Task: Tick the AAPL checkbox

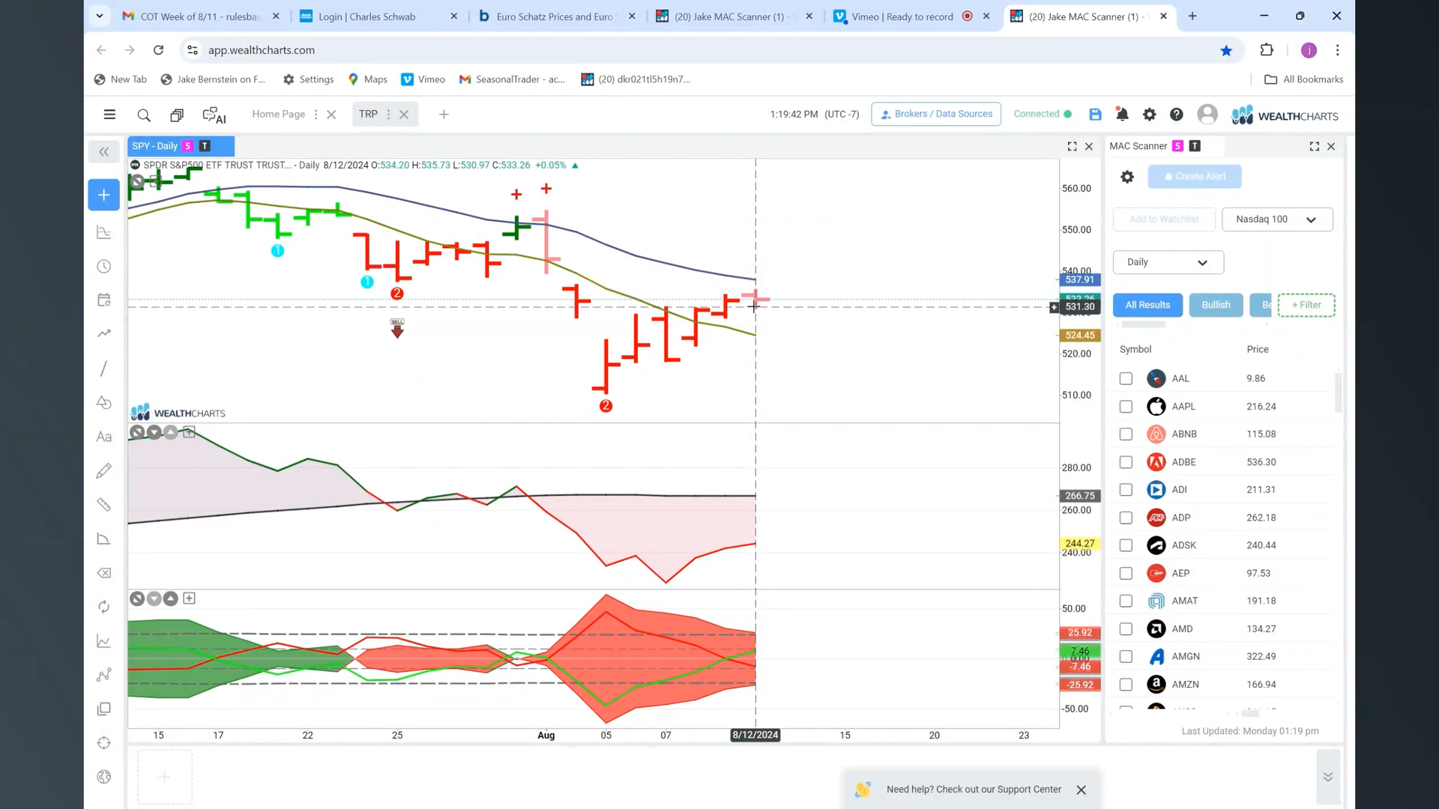Action: coord(1126,407)
